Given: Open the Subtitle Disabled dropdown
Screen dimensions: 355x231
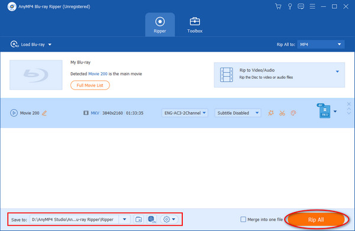Looking at the screenshot, I should [238, 113].
